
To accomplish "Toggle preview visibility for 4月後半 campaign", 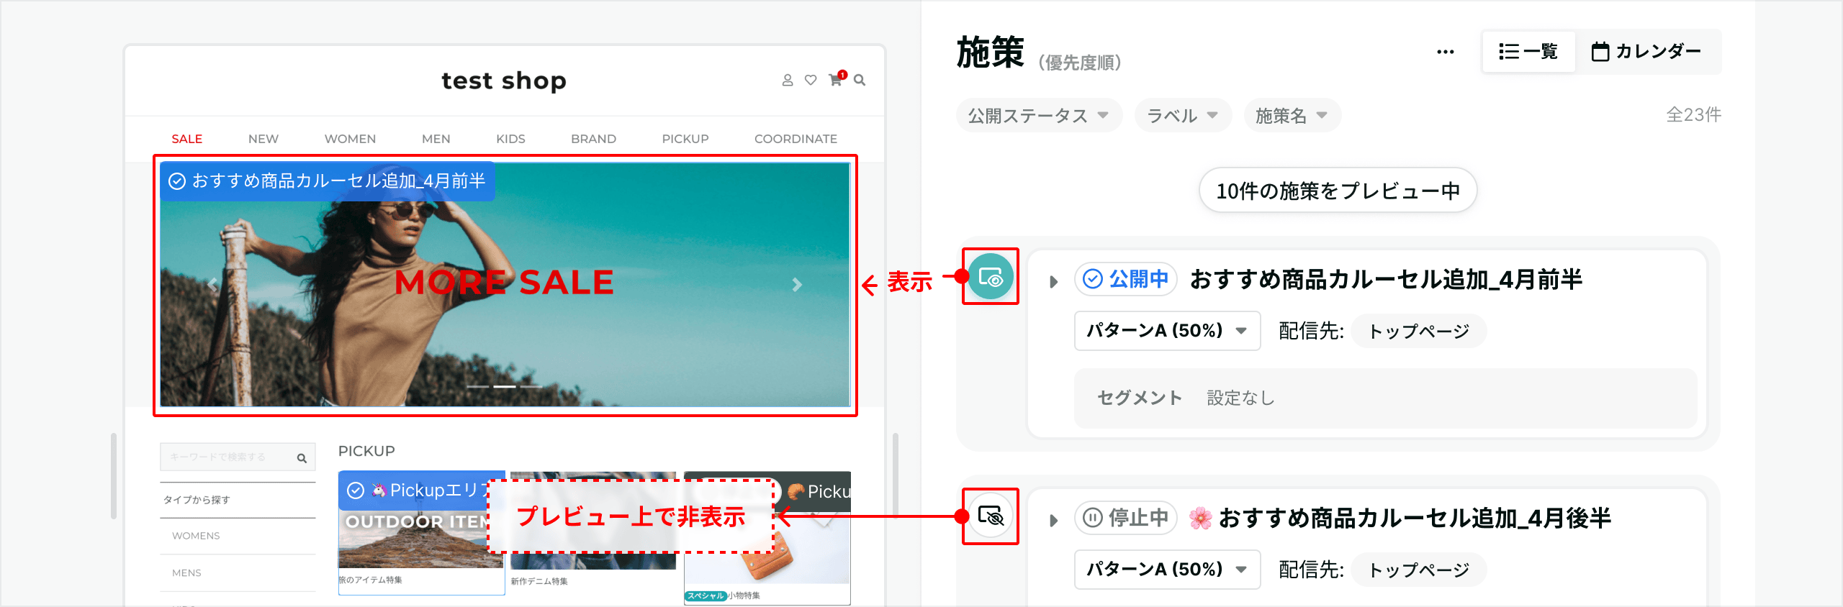I will [991, 516].
